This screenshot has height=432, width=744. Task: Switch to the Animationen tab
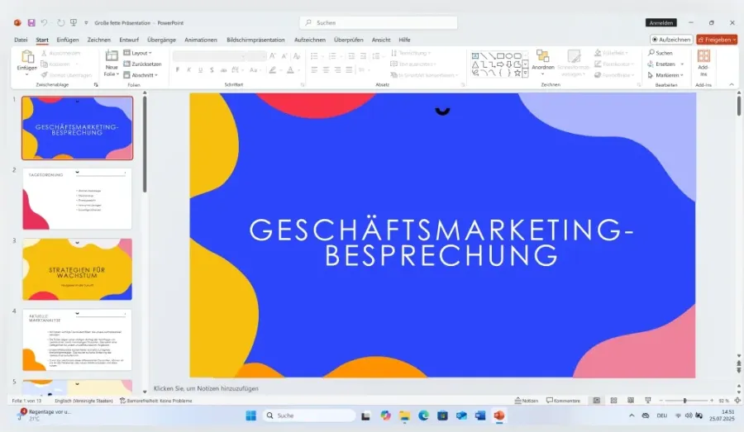pos(201,40)
